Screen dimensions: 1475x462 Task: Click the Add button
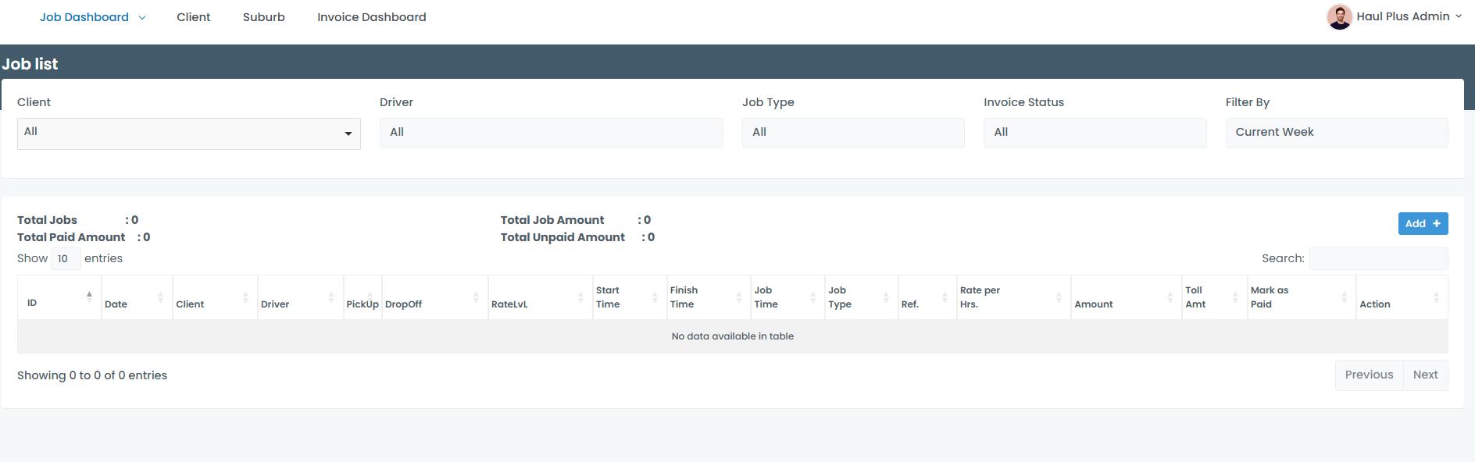(1423, 223)
